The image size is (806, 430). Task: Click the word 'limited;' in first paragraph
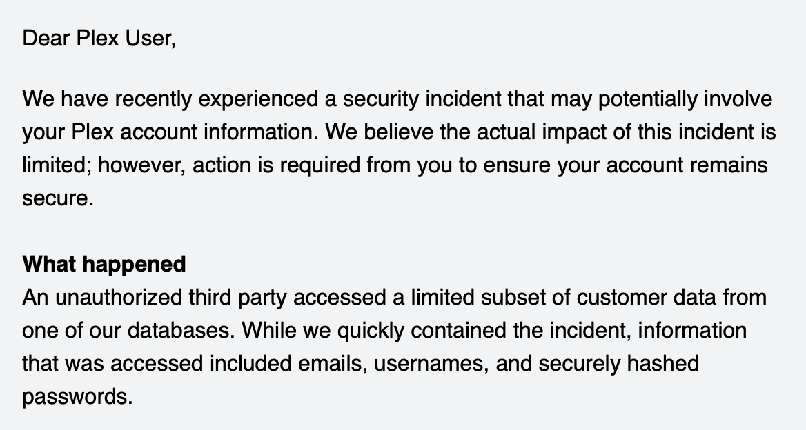coord(57,165)
